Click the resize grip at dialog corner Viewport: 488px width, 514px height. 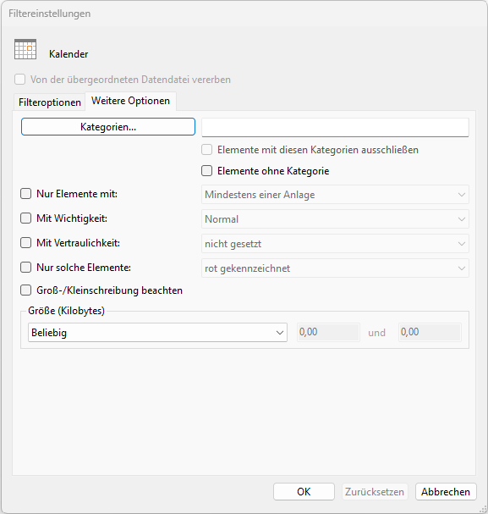click(484, 510)
